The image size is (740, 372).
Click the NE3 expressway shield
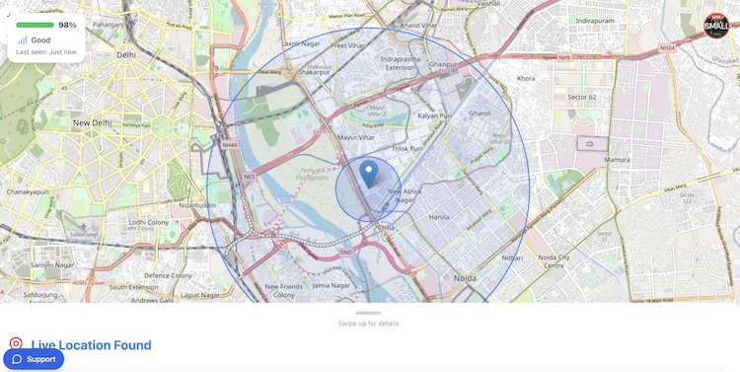[250, 177]
